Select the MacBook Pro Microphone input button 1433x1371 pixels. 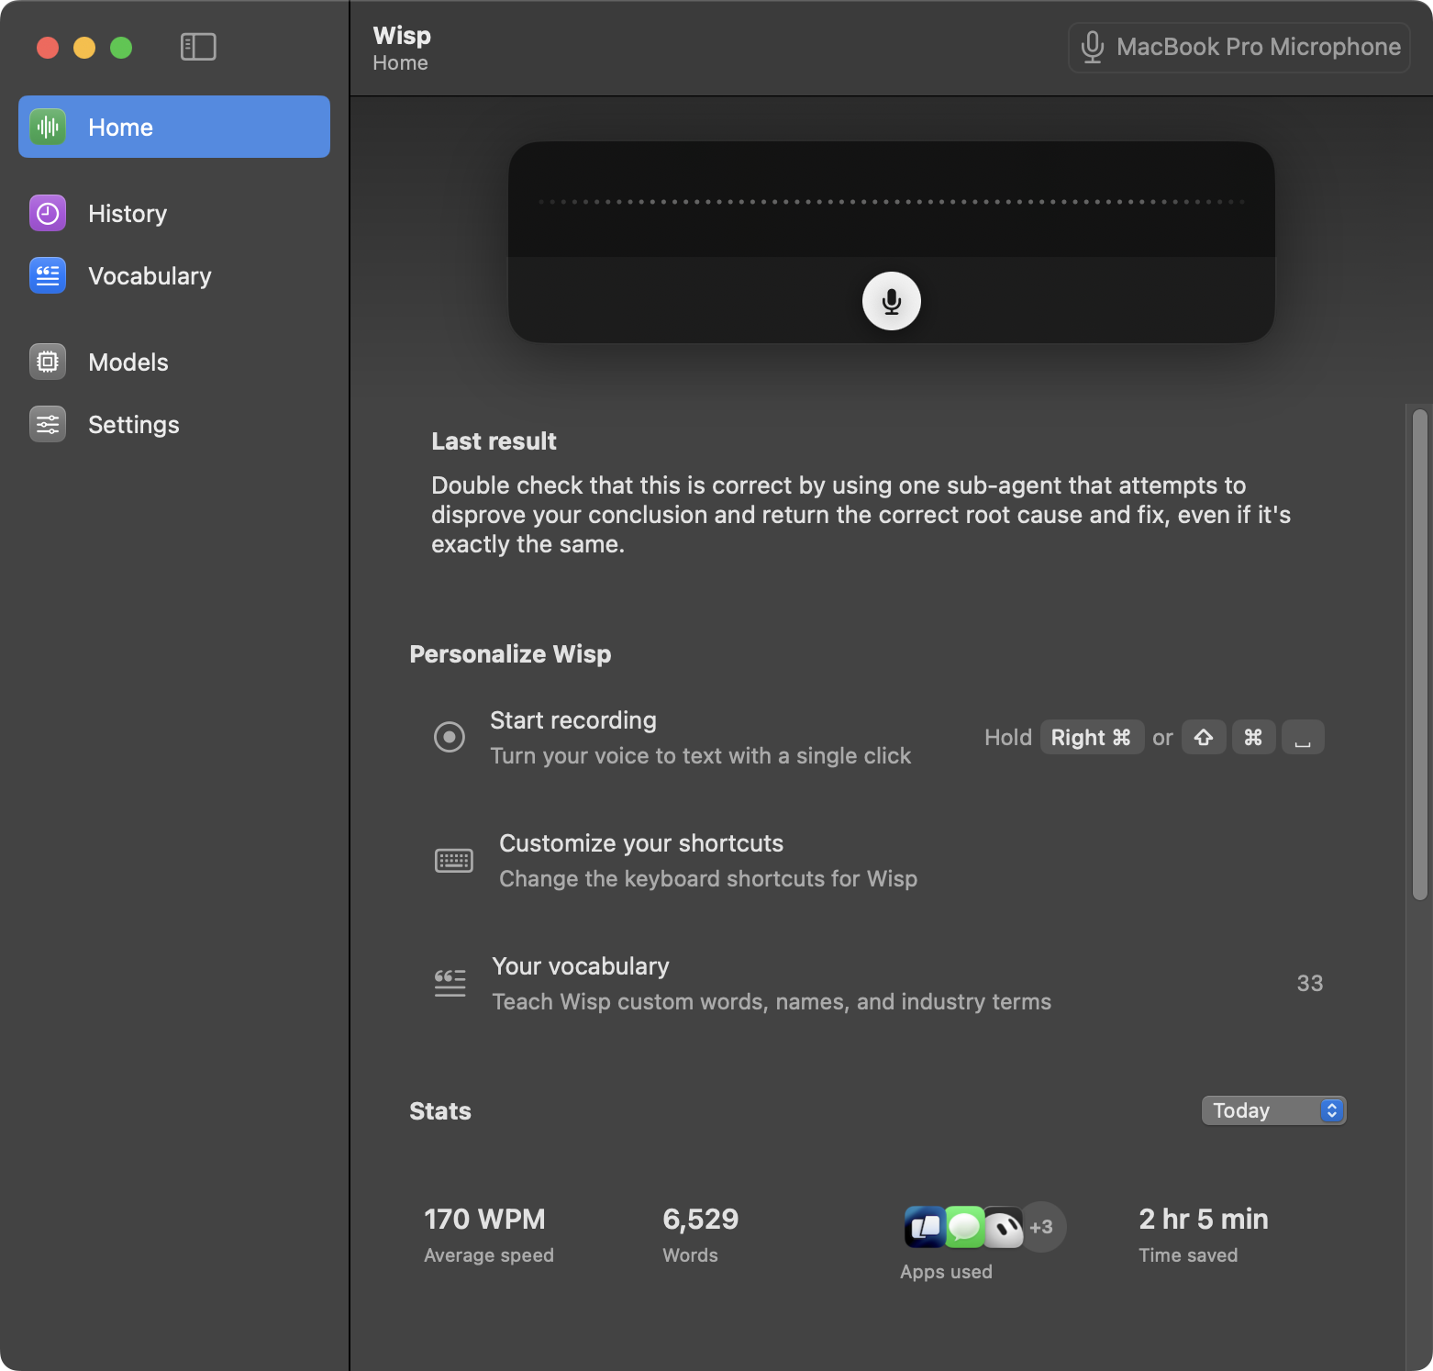coord(1239,47)
